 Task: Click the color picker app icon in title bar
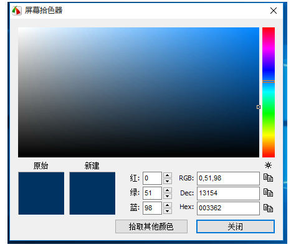[17, 11]
